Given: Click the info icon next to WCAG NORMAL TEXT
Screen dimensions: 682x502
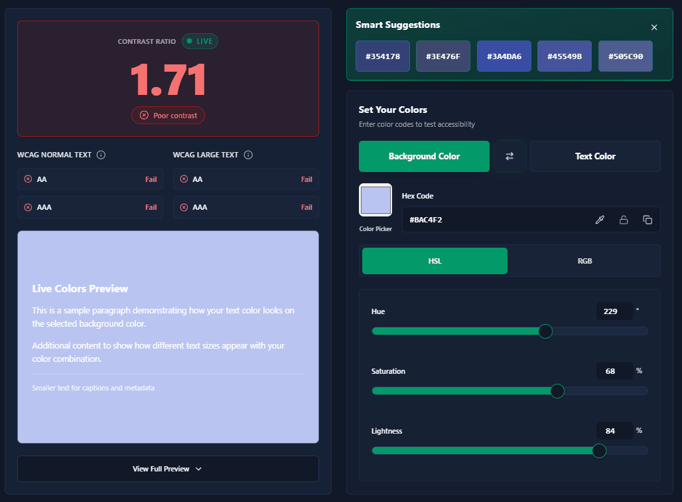Looking at the screenshot, I should click(101, 155).
